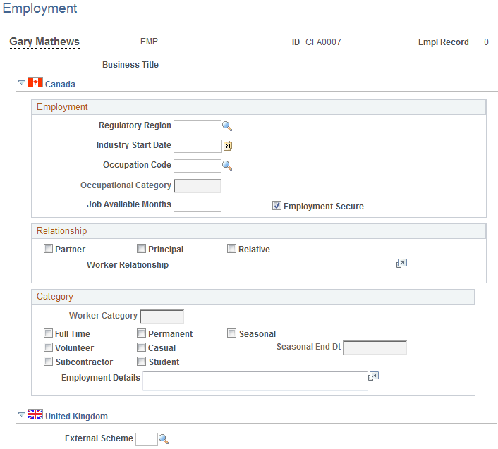498x449 pixels.
Task: Open the Gary Mathews name link
Action: click(44, 42)
